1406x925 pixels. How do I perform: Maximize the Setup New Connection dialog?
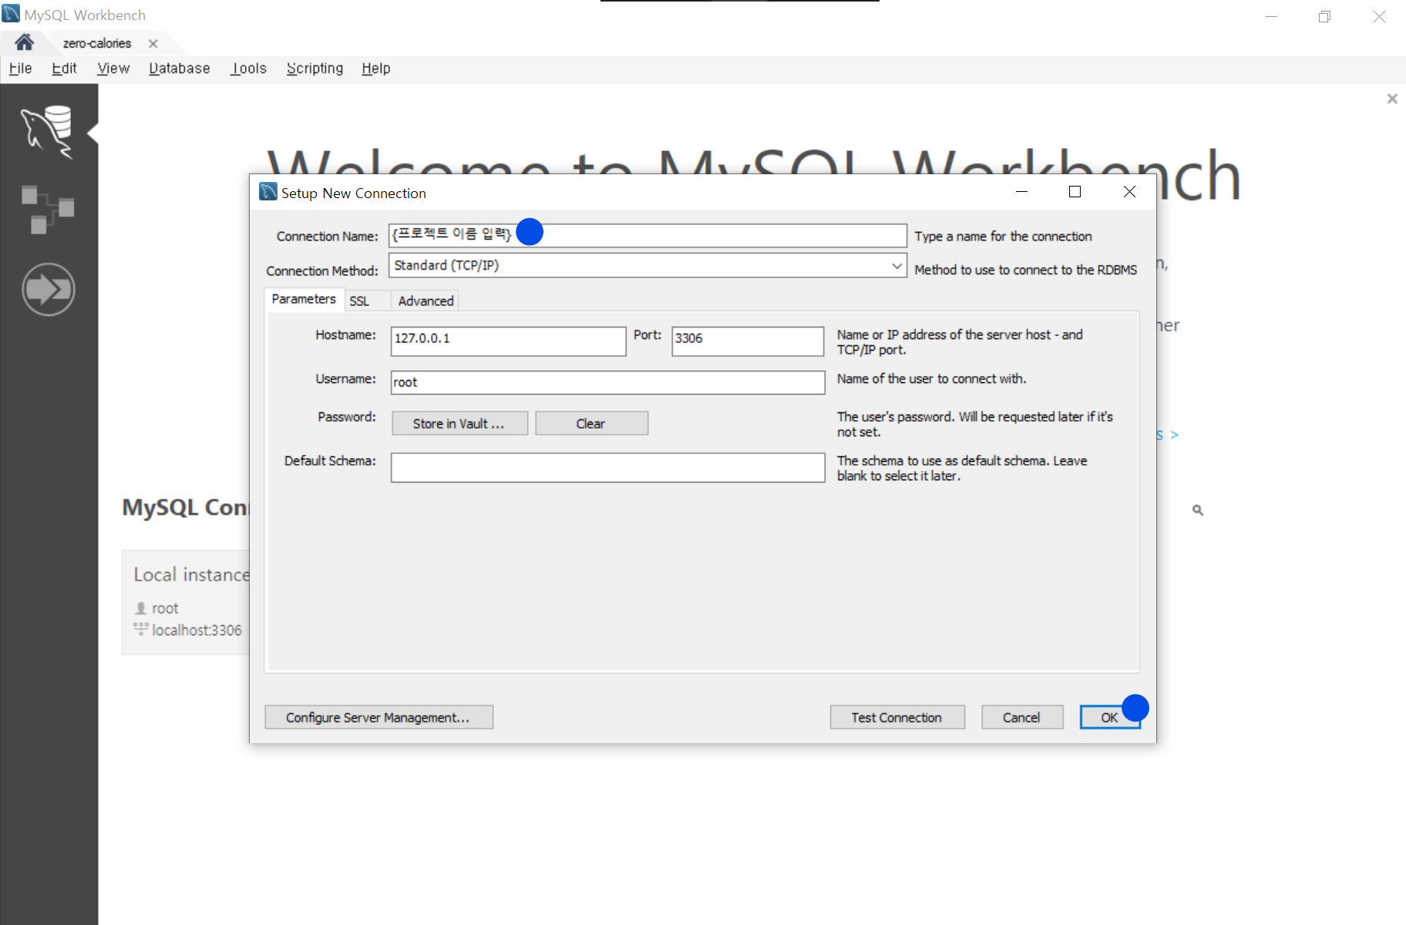[x=1075, y=192]
